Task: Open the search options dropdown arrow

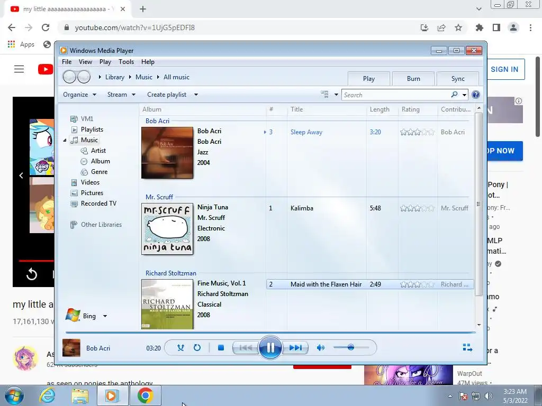Action: 464,95
